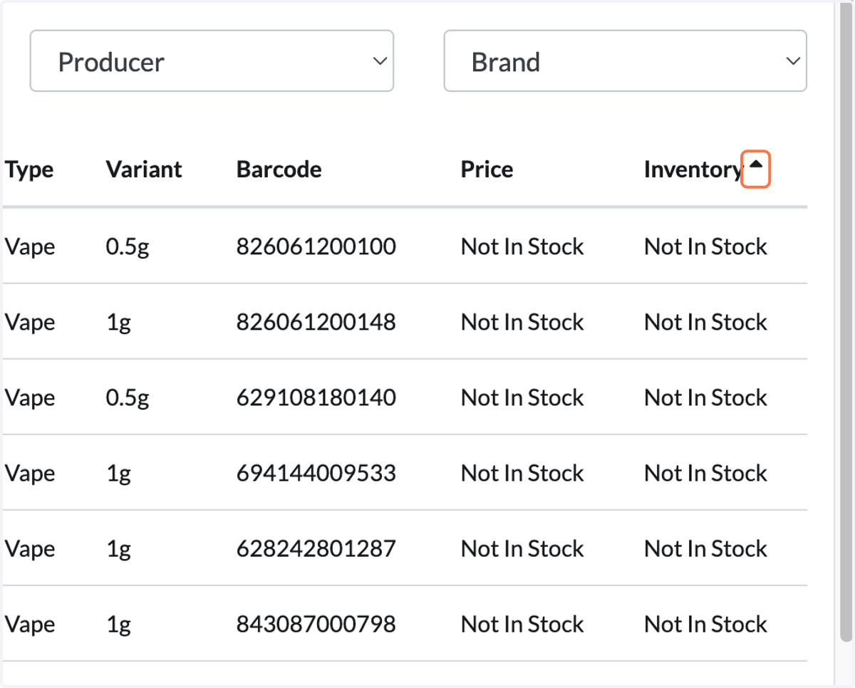The width and height of the screenshot is (855, 688).
Task: Open the Brand dropdown
Action: (625, 61)
